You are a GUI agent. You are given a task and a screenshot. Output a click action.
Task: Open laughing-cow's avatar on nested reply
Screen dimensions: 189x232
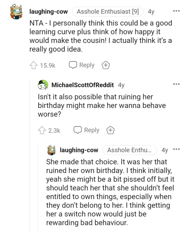tap(51, 150)
